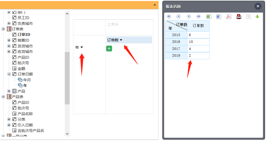Go to next page of report preview

[x=189, y=17]
